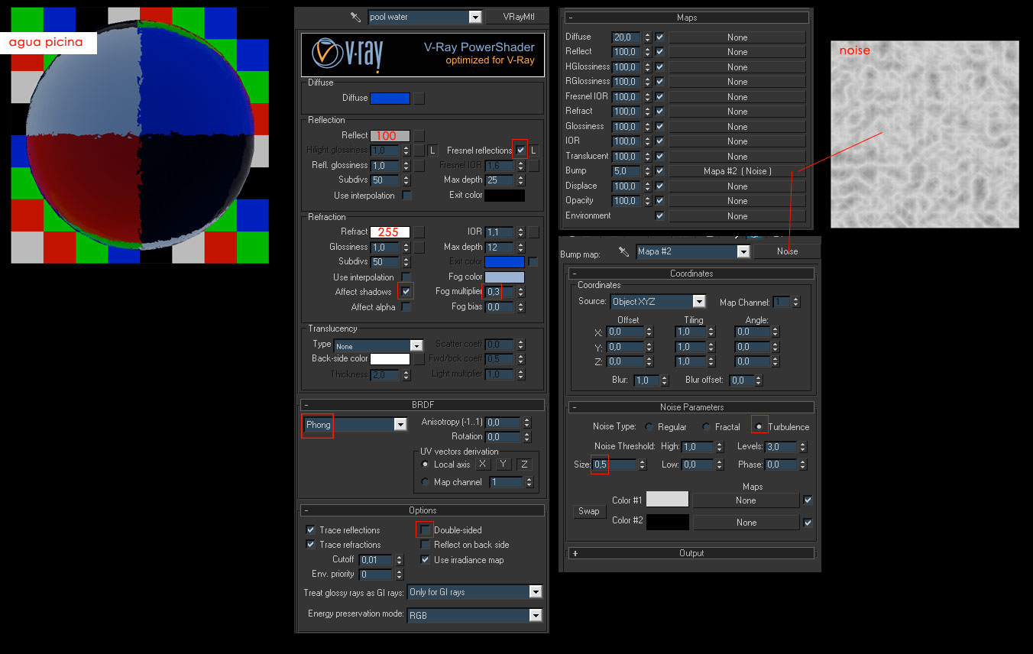The height and width of the screenshot is (654, 1033).
Task: Click the noise Size value field
Action: point(614,465)
